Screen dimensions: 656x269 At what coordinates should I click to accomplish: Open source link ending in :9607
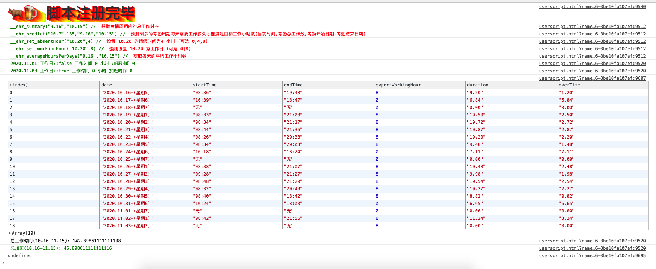pyautogui.click(x=592, y=78)
